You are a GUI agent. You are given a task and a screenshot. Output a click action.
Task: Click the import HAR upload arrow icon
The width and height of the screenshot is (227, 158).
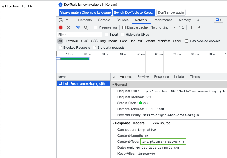[191, 27]
